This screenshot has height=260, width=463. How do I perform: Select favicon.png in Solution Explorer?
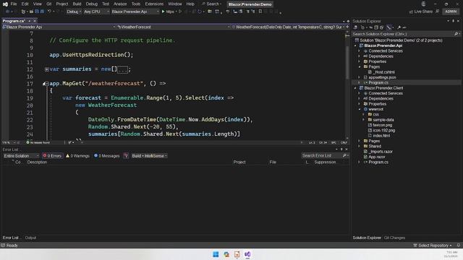[382, 125]
